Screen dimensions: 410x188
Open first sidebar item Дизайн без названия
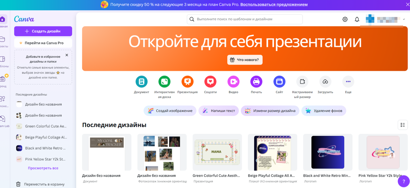click(x=43, y=104)
